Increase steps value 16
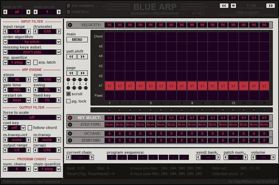Screen dimensions: 279x185 point(28,79)
